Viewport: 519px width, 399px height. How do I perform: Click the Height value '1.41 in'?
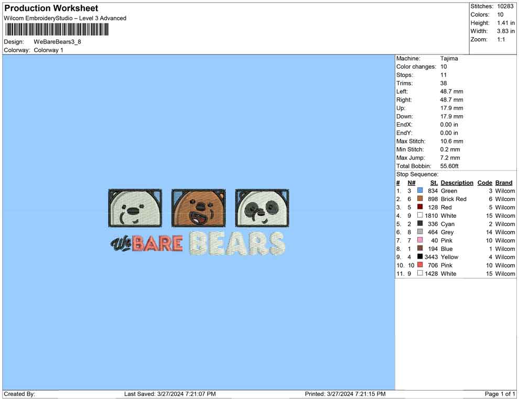pos(506,23)
